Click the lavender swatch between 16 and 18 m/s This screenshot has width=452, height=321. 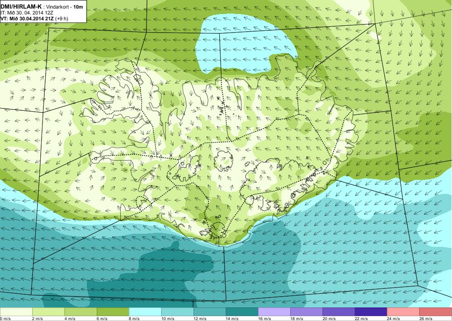tap(274, 312)
